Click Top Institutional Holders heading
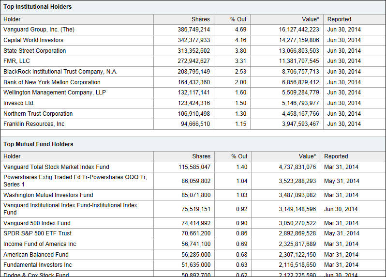 pyautogui.click(x=37, y=7)
